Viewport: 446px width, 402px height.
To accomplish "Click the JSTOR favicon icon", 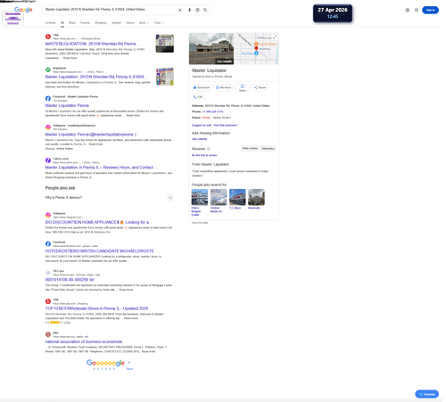I will 48,334.
